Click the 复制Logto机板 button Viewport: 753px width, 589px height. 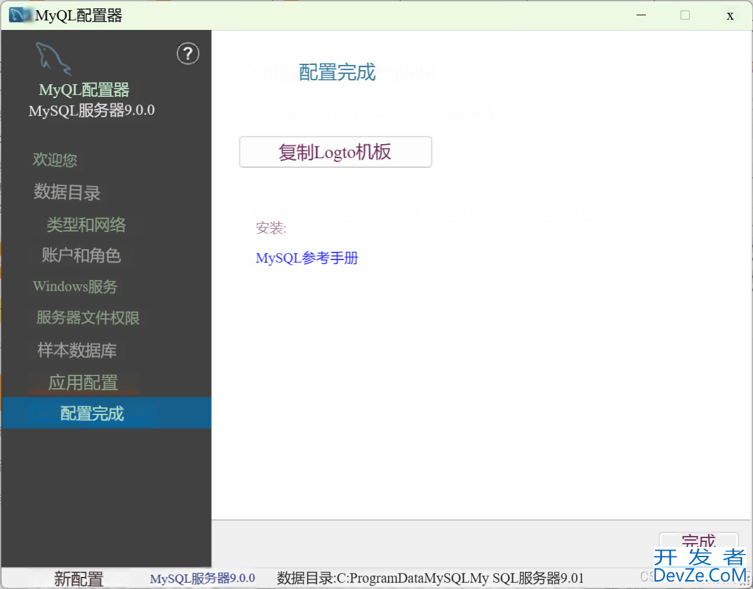(x=336, y=152)
